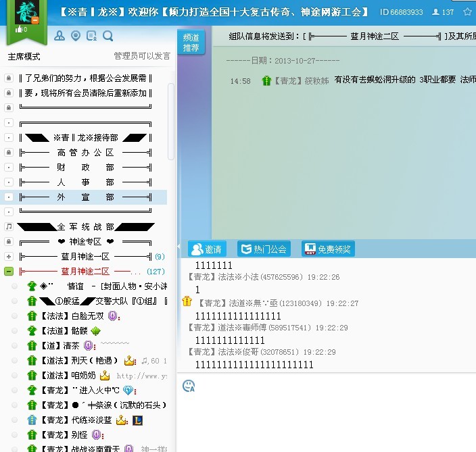This screenshot has height=452, width=476.
Task: Click the purple badge next to 清茶
Action: point(88,346)
